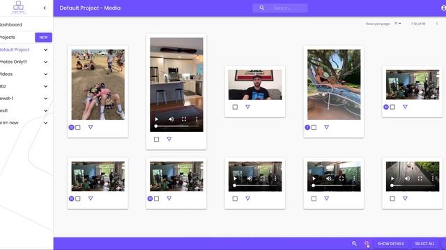446x250 pixels.
Task: Click the triangle icon under the festival field photo
Action: coord(91,127)
